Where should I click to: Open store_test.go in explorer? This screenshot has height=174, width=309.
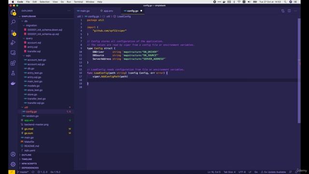[35, 90]
